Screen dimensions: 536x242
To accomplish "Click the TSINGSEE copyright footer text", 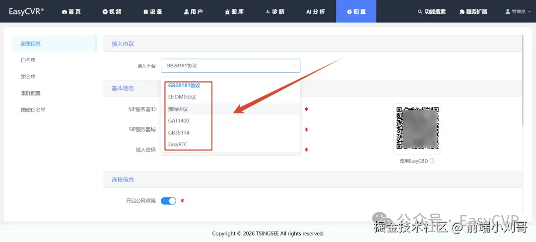I will coord(268,234).
